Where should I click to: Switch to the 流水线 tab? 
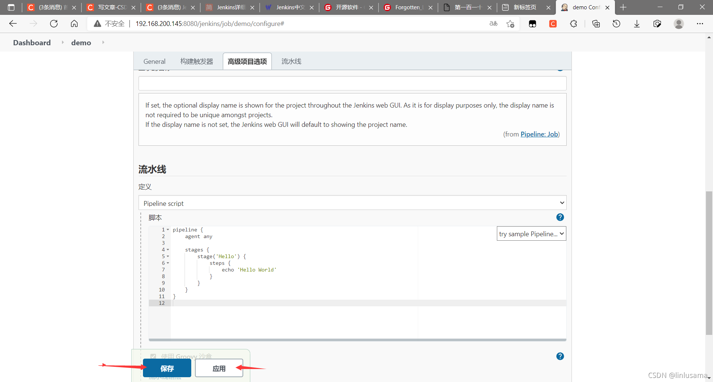[x=292, y=62]
